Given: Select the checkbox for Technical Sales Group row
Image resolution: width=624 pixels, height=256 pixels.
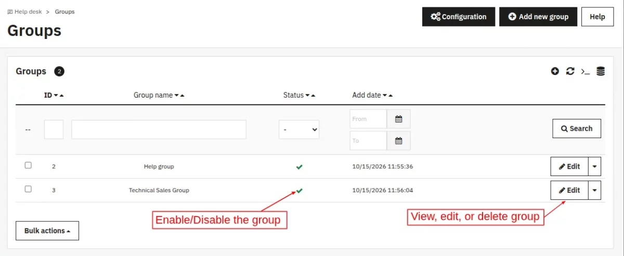Looking at the screenshot, I should pos(28,189).
